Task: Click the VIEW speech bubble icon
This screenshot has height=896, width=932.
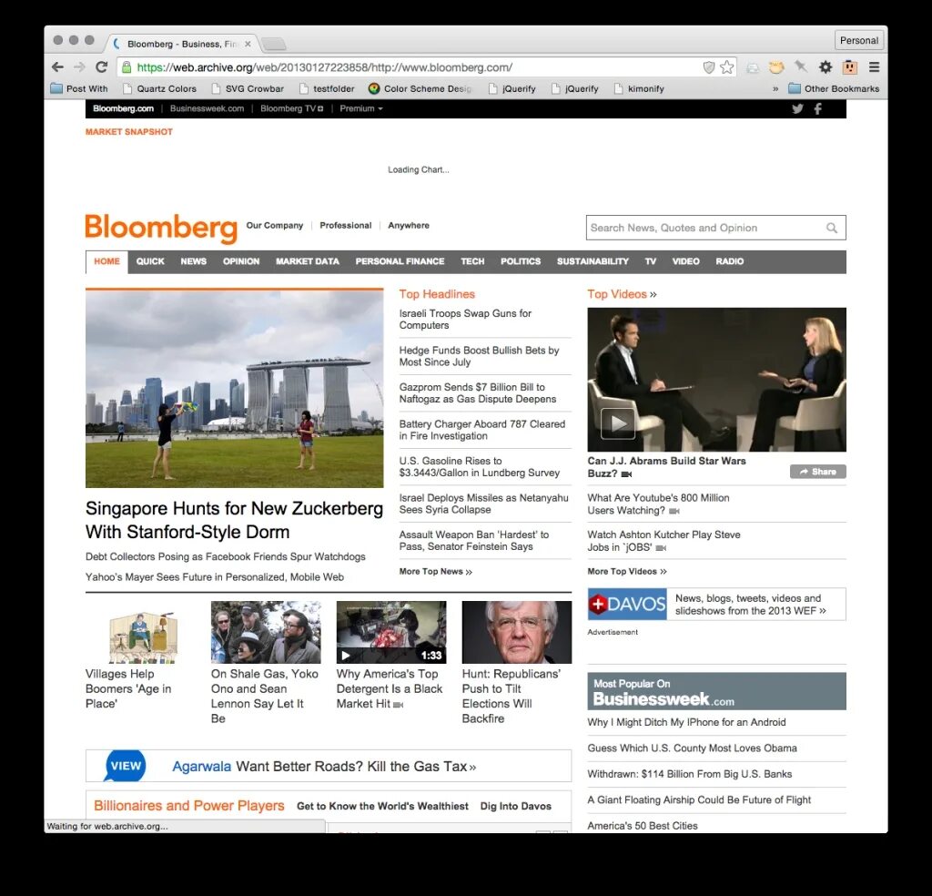Action: (126, 765)
